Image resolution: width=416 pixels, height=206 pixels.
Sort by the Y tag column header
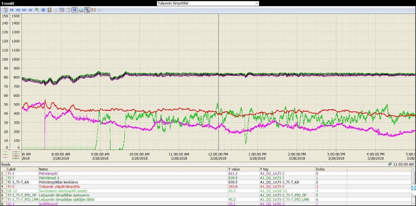coord(287,169)
